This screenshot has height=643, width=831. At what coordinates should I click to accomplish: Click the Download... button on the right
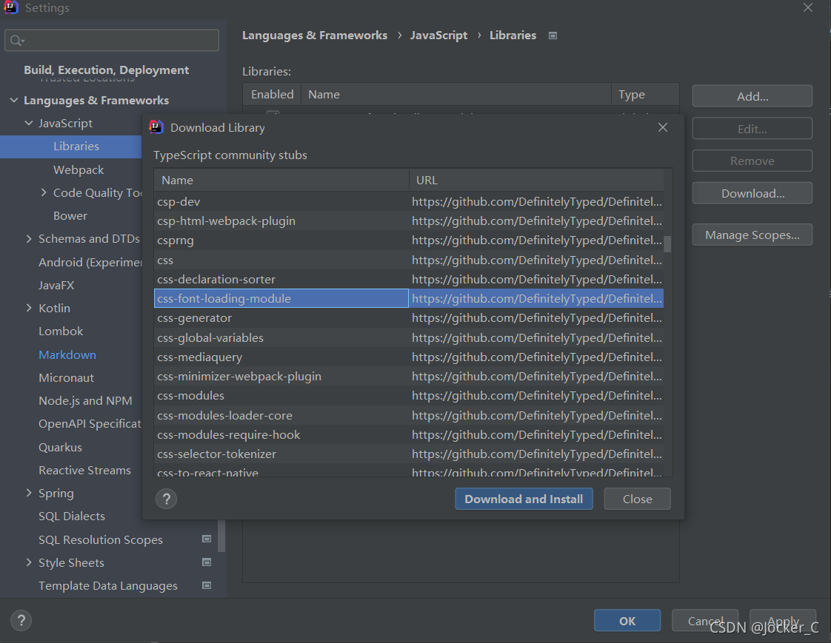[x=752, y=193]
